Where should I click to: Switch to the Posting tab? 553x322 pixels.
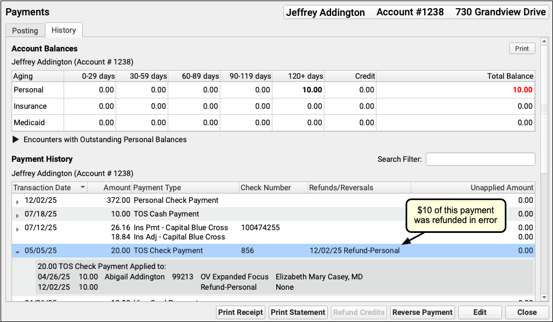pos(25,31)
